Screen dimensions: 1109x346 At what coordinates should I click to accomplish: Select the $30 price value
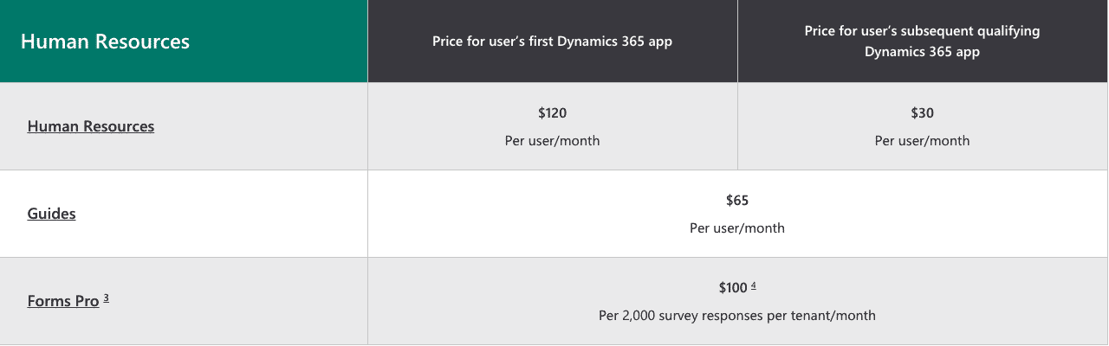tap(922, 113)
